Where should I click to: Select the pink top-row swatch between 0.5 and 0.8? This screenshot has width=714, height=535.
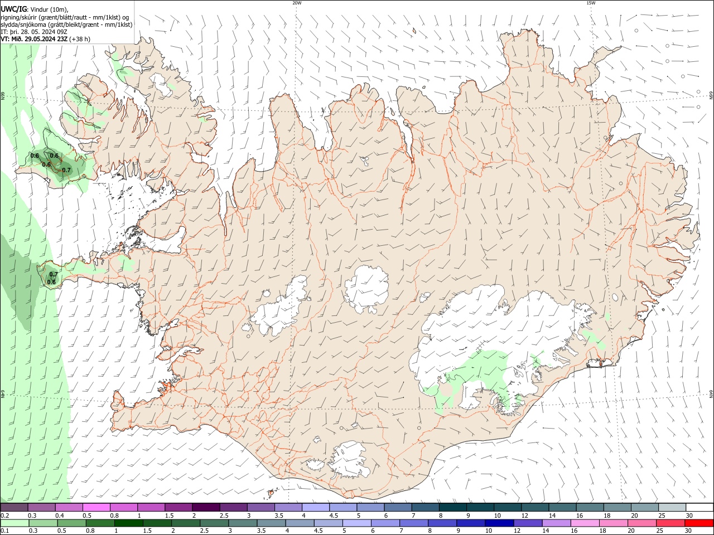[96, 508]
